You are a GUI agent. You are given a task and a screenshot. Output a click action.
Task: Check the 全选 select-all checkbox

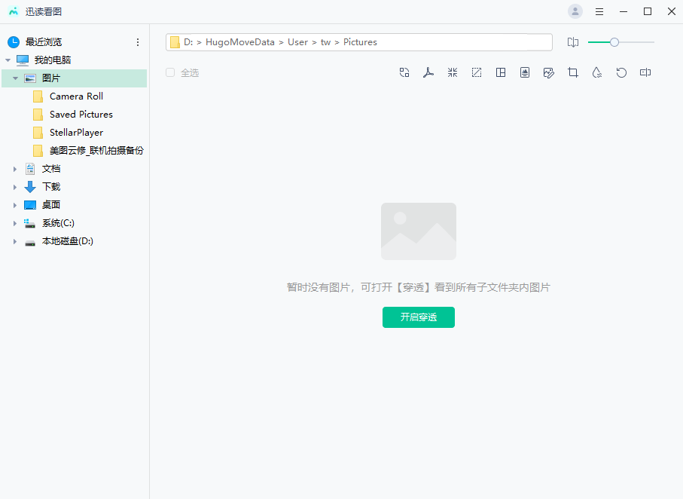(170, 72)
